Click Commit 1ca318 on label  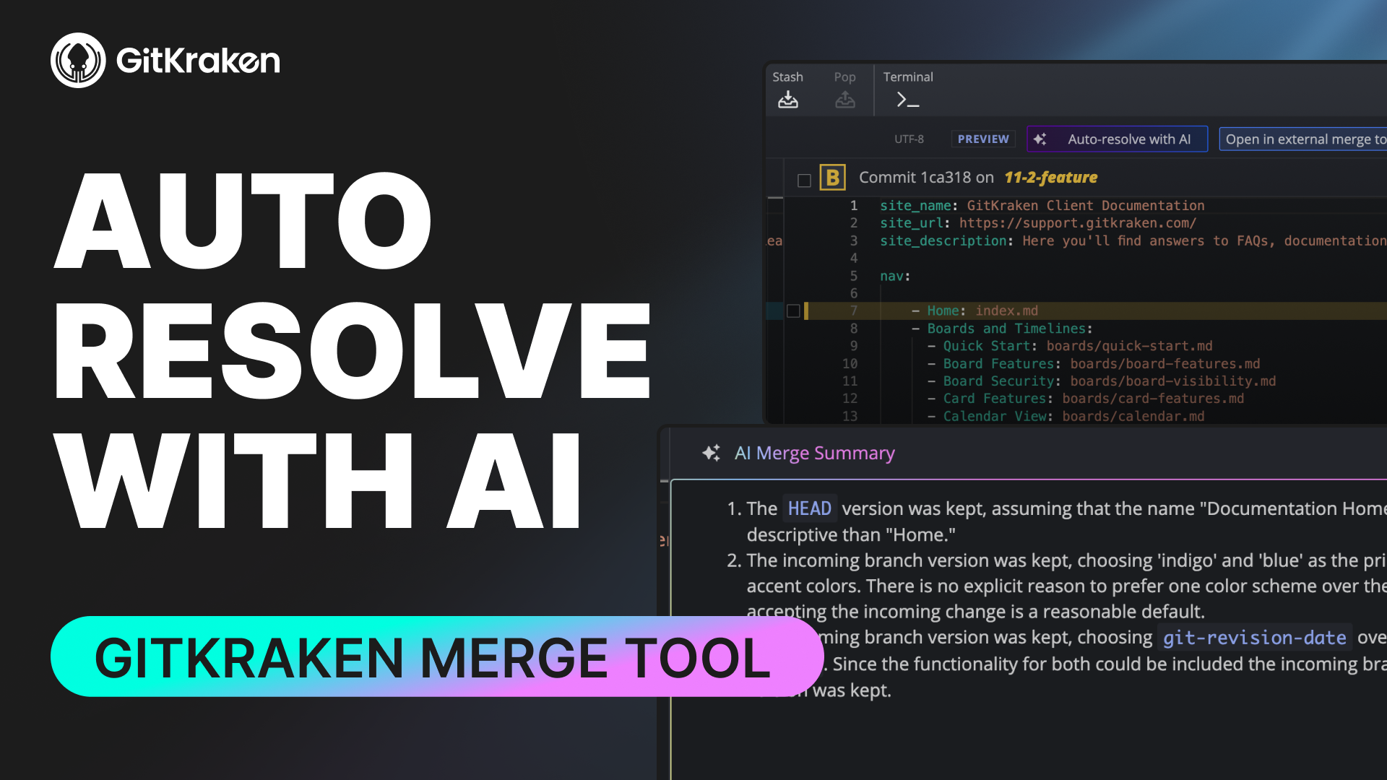coord(926,178)
